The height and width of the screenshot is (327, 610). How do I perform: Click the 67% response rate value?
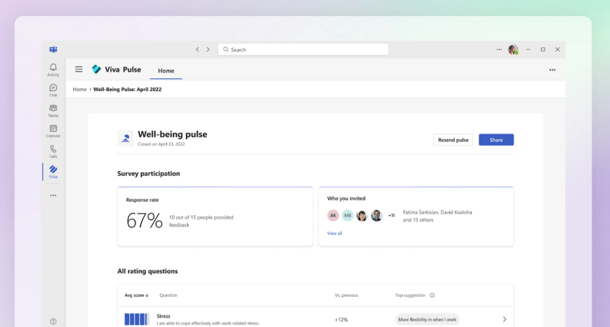click(144, 221)
